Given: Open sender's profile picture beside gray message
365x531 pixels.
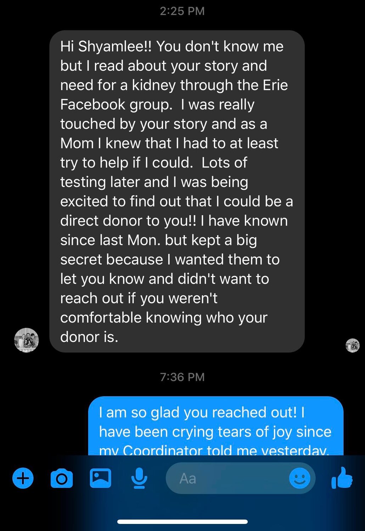Looking at the screenshot, I should tap(26, 340).
